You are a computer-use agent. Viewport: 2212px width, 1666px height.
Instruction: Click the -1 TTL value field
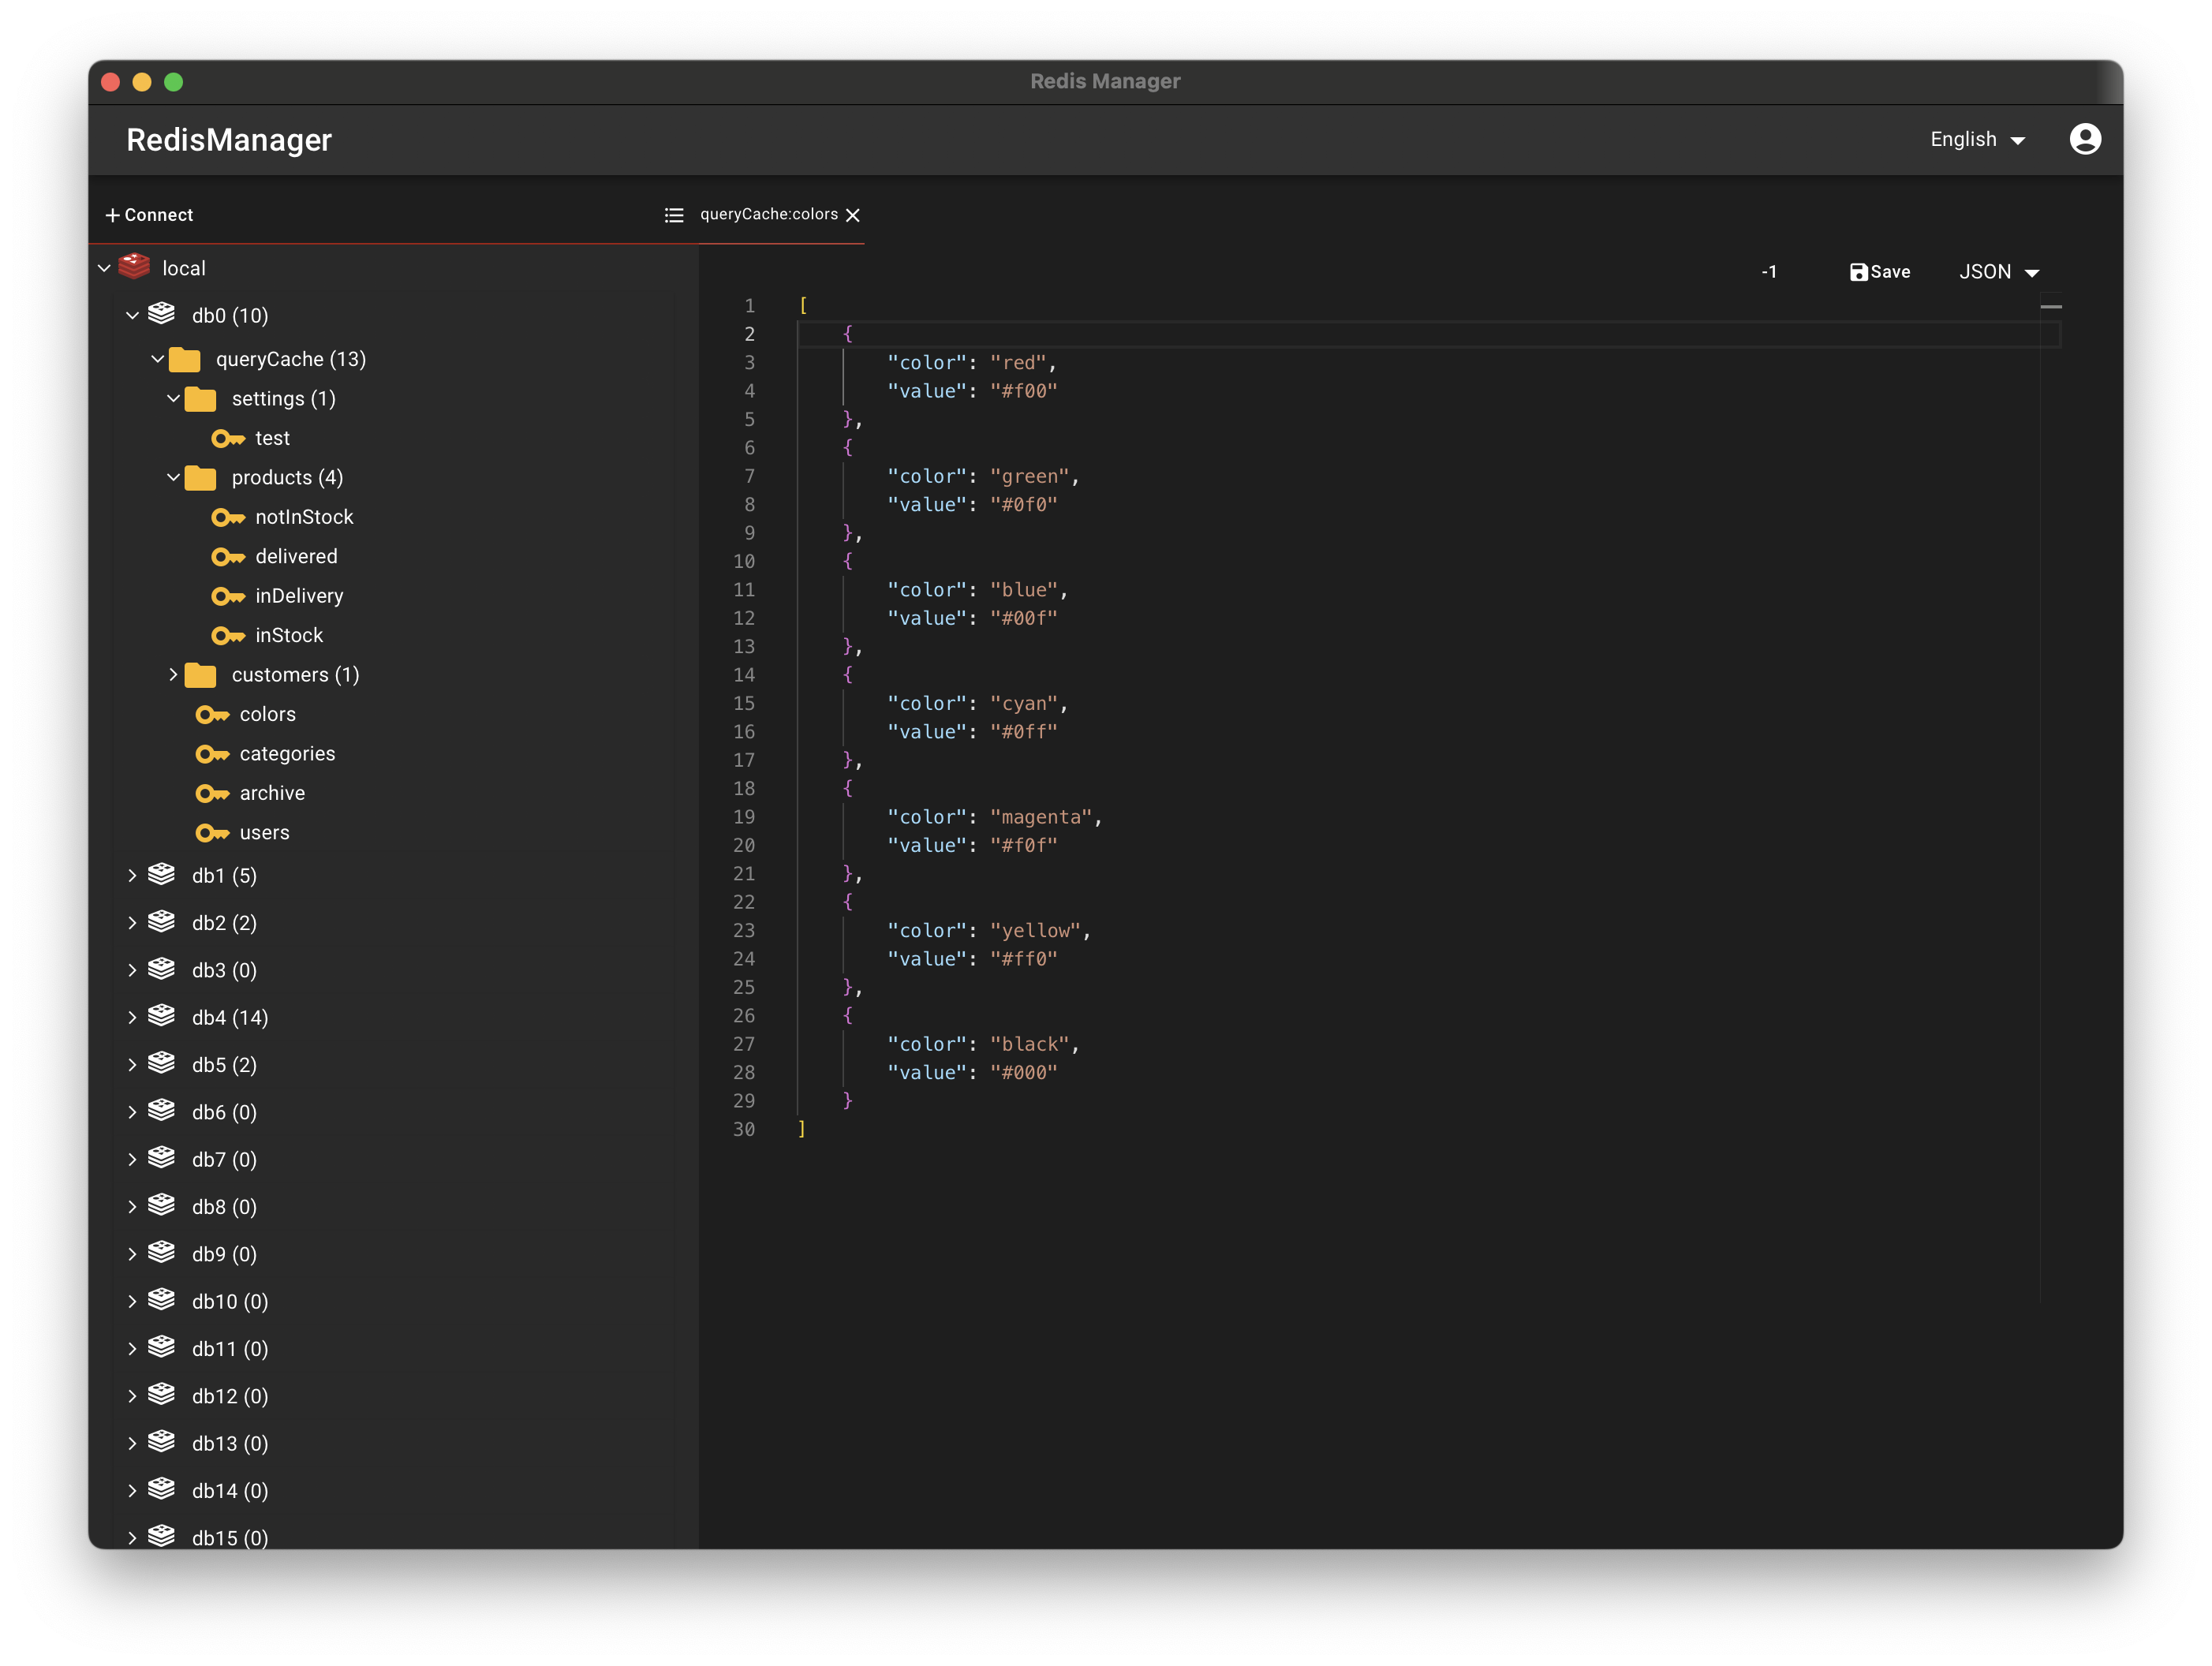click(1769, 272)
